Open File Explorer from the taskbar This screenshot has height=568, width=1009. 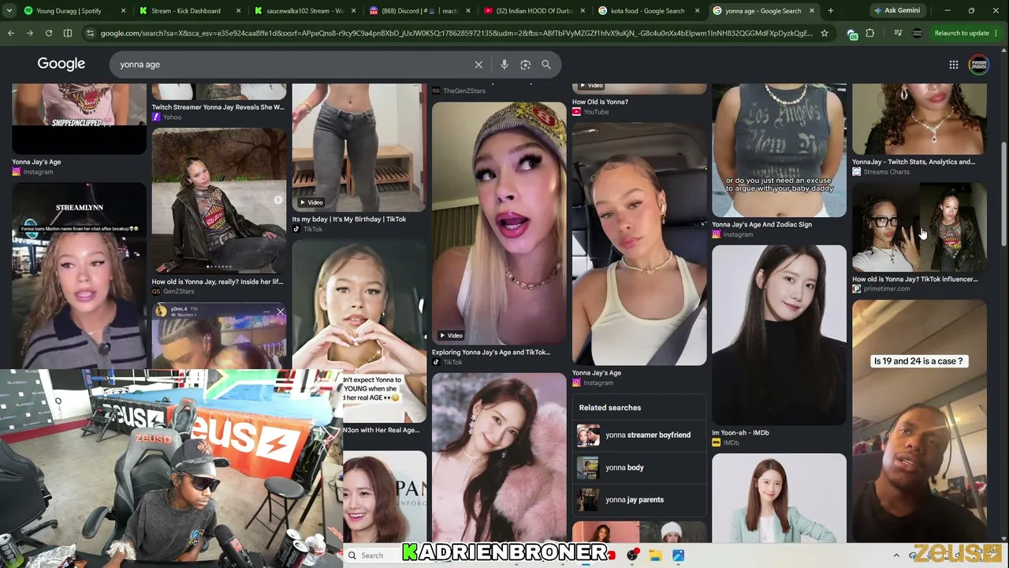pyautogui.click(x=655, y=555)
